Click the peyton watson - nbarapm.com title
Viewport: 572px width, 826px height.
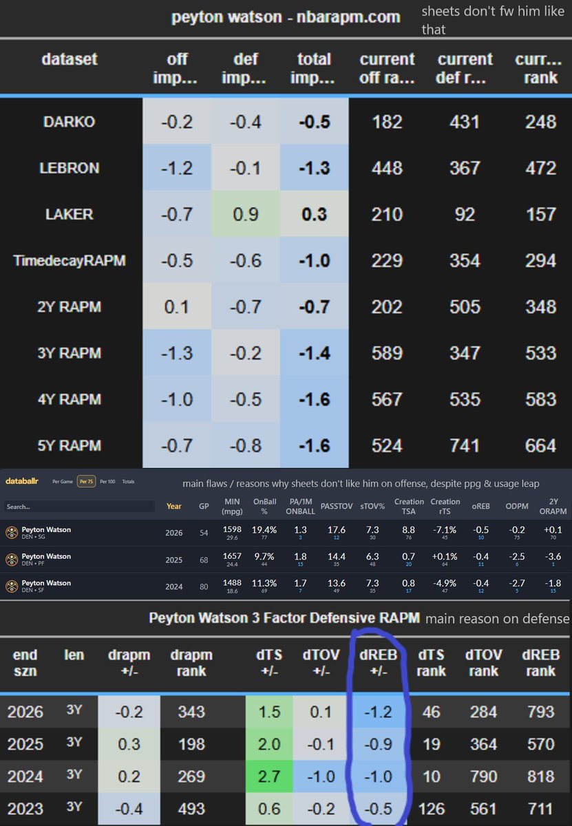pos(286,17)
